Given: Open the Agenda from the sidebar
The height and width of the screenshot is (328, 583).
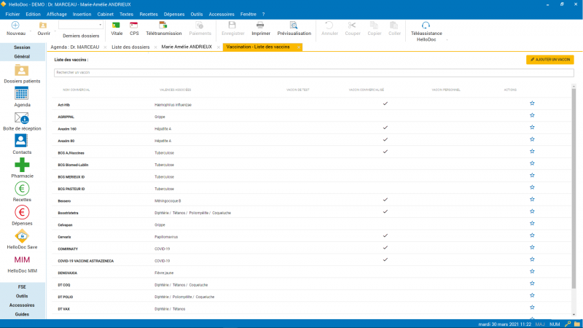Looking at the screenshot, I should pos(22,93).
